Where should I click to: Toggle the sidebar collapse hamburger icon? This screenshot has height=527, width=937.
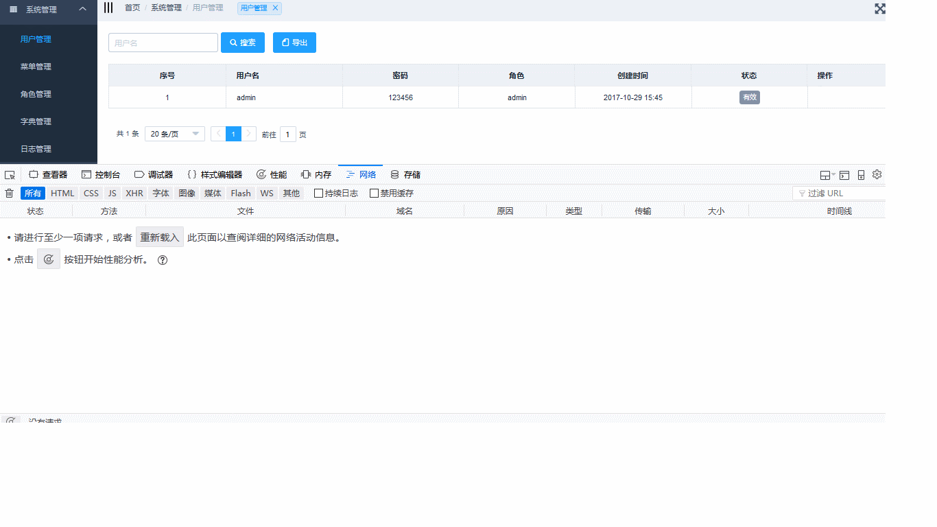(x=108, y=8)
